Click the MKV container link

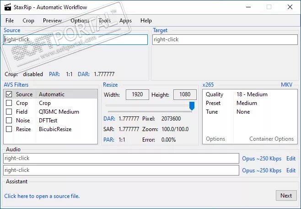coord(286,85)
